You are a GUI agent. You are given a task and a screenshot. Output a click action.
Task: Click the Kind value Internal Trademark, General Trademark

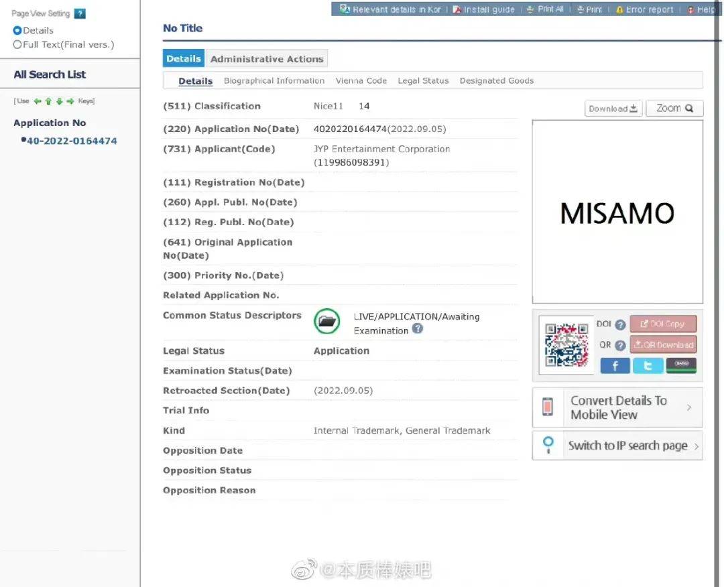402,431
